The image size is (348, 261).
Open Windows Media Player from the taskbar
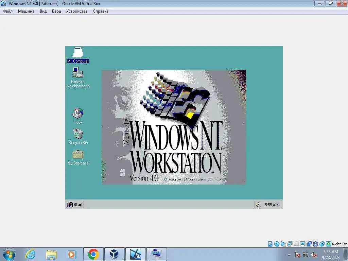click(x=72, y=254)
